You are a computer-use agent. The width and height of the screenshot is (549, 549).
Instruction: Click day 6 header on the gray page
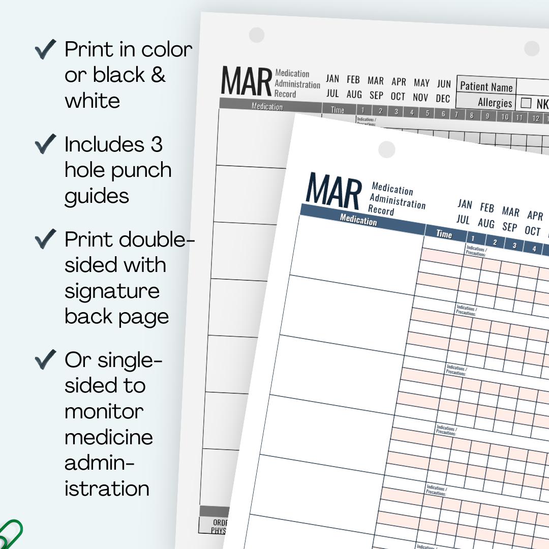(443, 114)
